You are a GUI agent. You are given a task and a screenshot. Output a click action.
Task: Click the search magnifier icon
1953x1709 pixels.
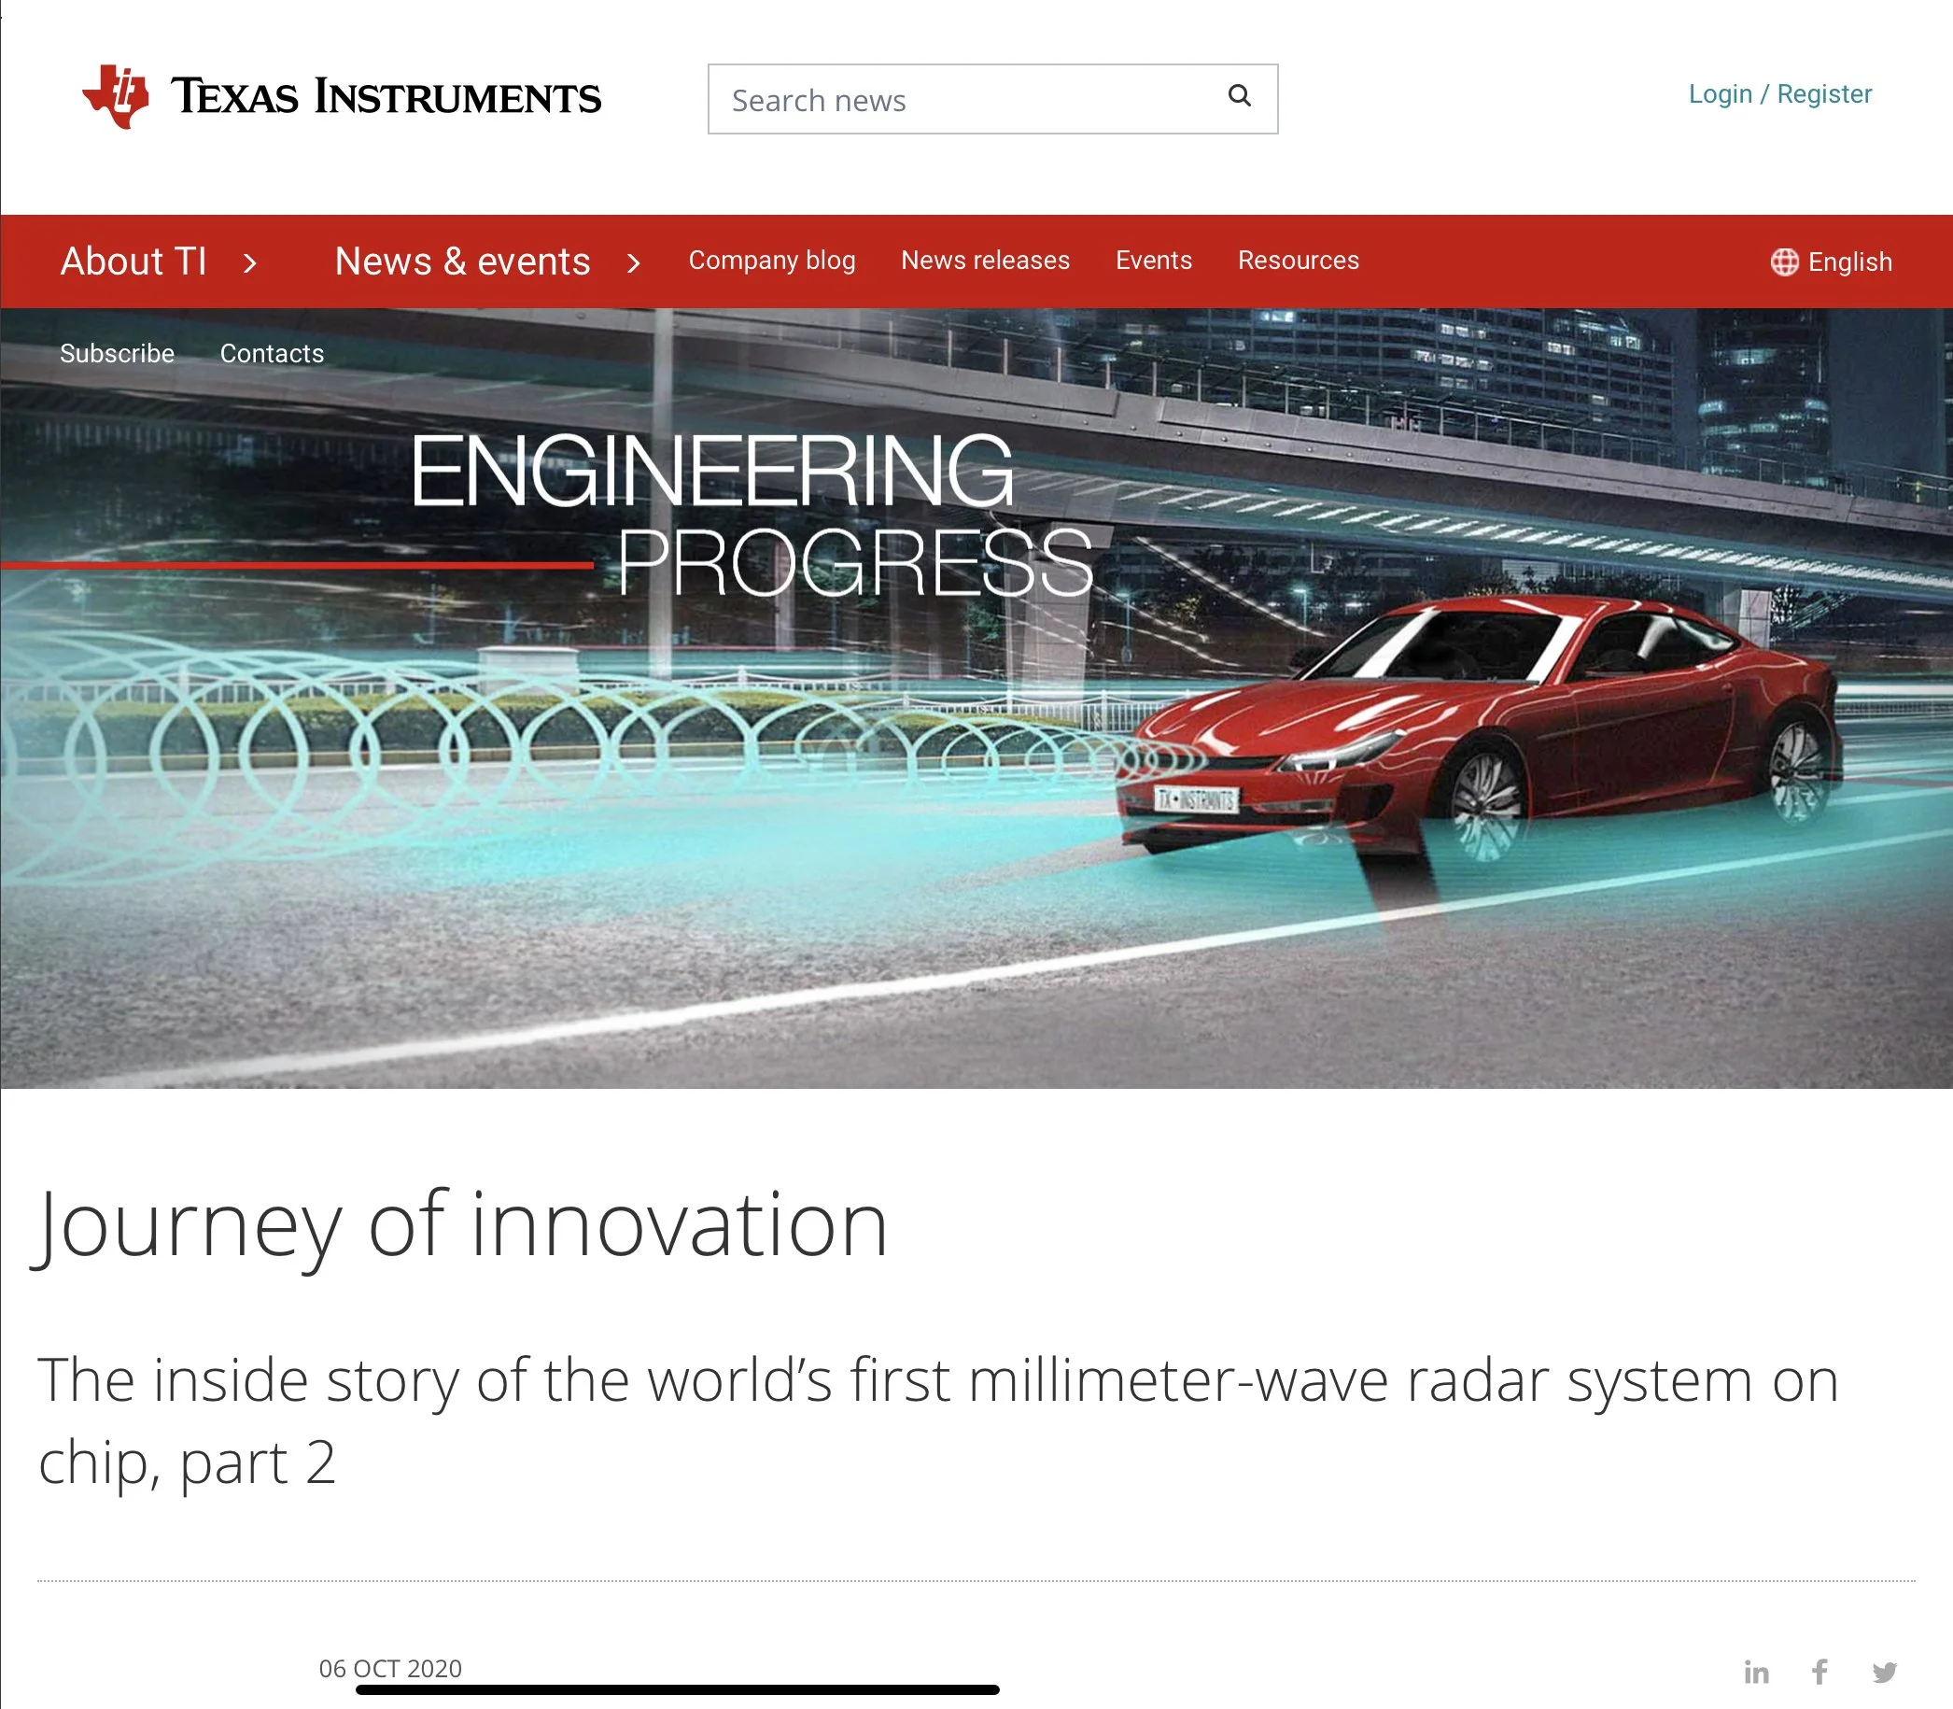1238,96
